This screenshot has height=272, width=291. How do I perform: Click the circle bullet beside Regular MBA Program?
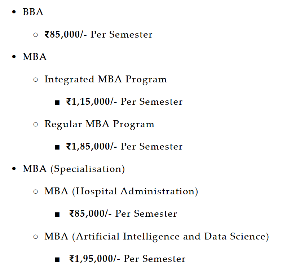click(35, 124)
